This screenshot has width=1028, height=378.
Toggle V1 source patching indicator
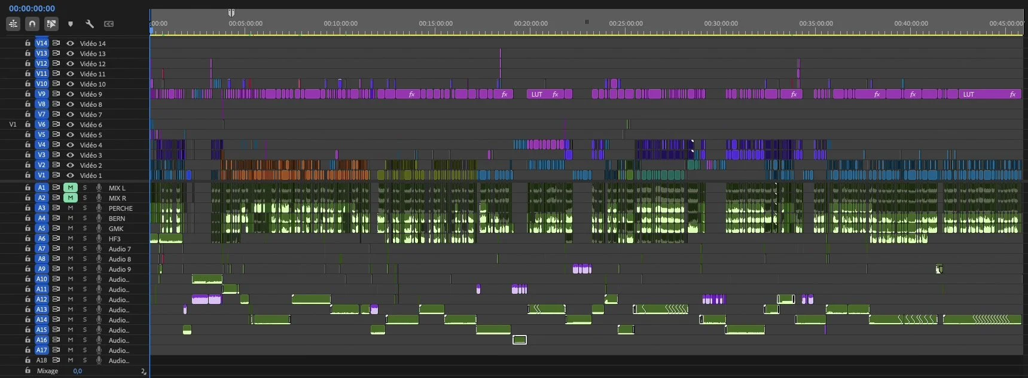click(x=13, y=124)
